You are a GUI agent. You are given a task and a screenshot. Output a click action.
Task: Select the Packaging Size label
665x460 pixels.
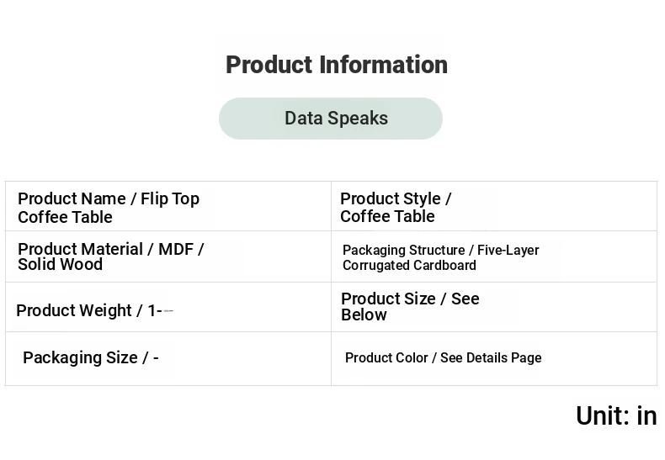pyautogui.click(x=80, y=357)
